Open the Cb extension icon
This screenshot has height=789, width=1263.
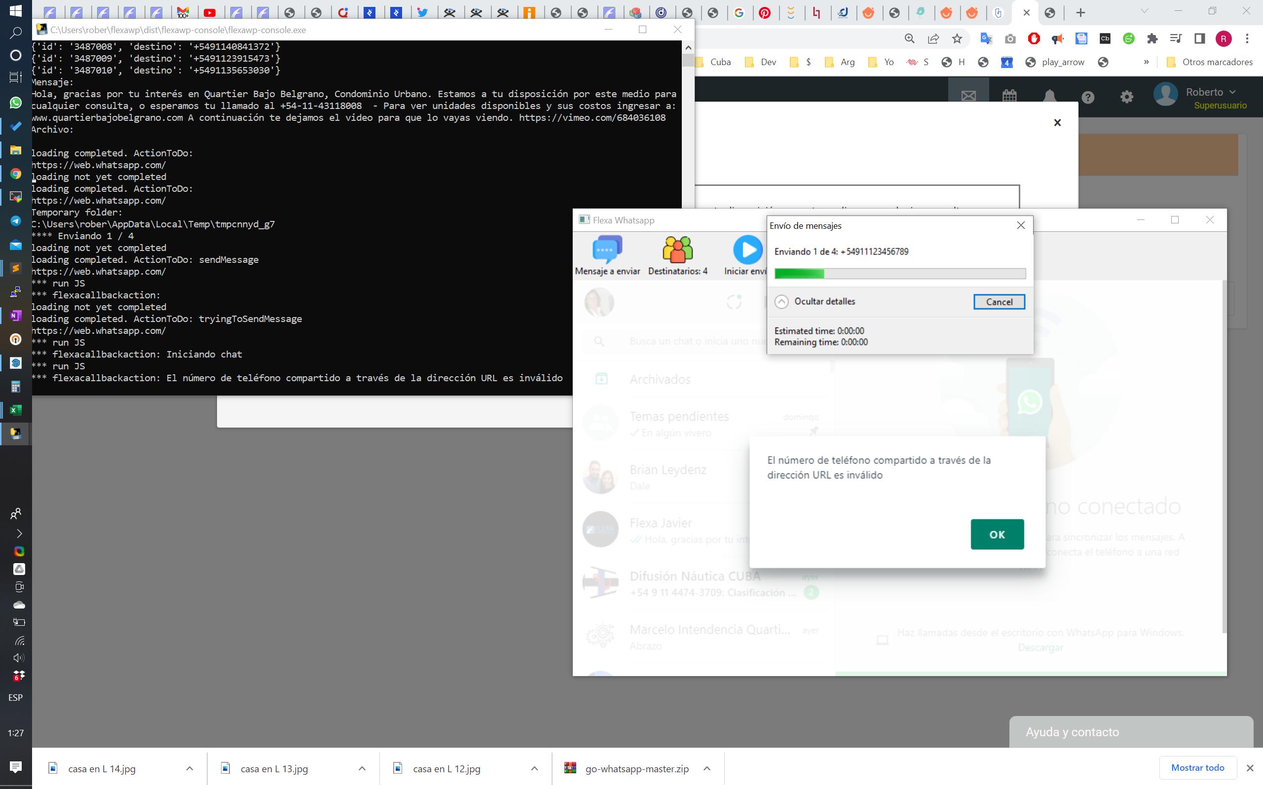pyautogui.click(x=1105, y=38)
